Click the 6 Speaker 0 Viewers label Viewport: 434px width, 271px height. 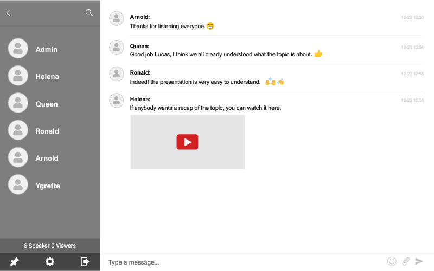pyautogui.click(x=50, y=246)
